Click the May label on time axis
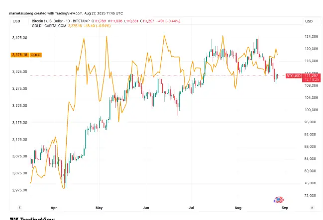Image resolution: width=323 pixels, height=220 pixels. (99, 208)
